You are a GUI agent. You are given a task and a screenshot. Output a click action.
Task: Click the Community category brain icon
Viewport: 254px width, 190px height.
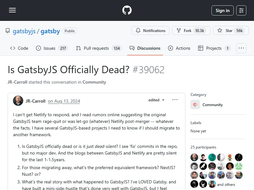[x=195, y=105]
